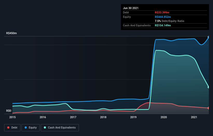Image resolution: width=213 pixels, height=136 pixels.
Task: Click the 2019 x-axis label
Action: [133, 117]
